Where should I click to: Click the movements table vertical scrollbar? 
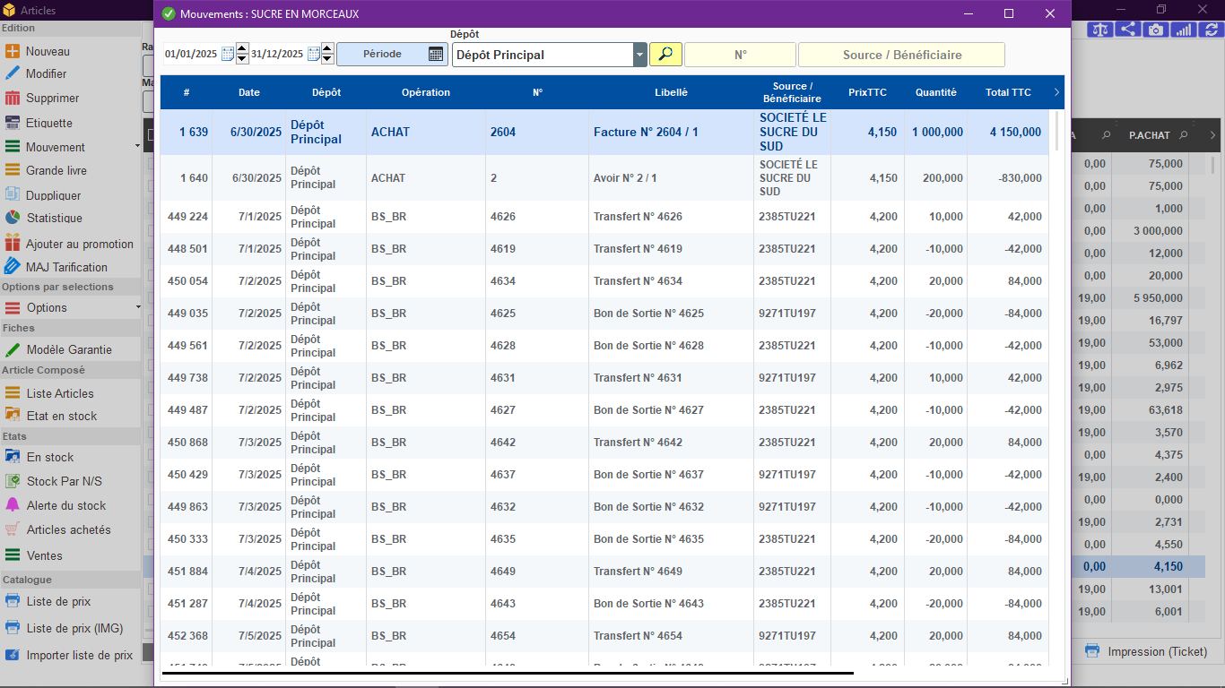(1058, 385)
